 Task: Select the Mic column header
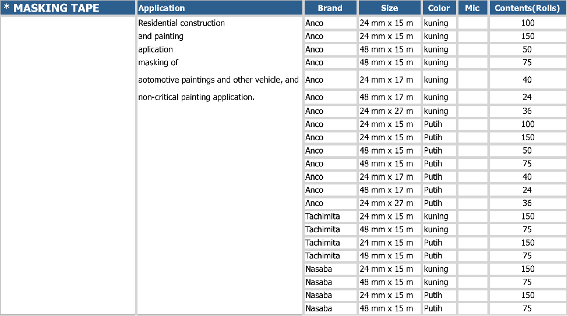[x=472, y=8]
